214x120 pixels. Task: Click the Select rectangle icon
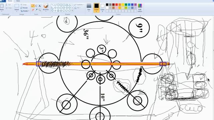click(x=17, y=6)
